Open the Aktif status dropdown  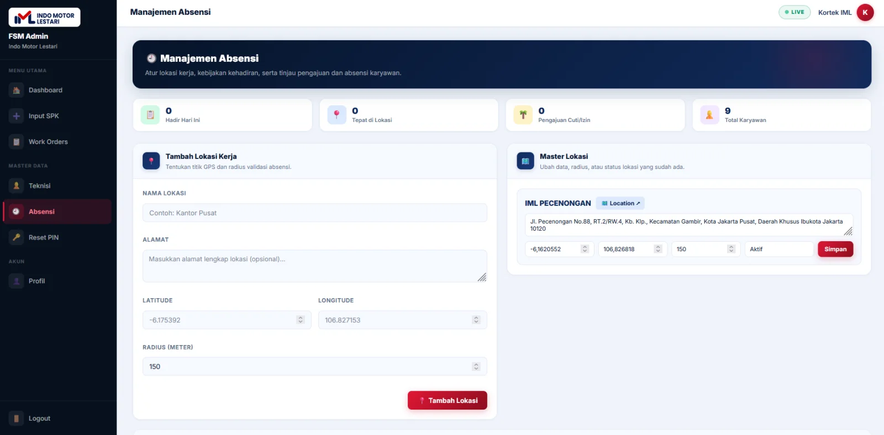[779, 249]
